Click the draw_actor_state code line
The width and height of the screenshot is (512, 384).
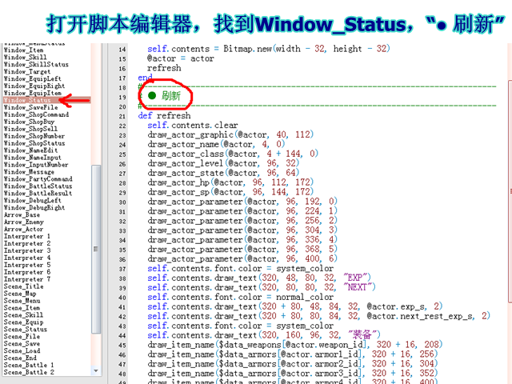[x=223, y=173]
